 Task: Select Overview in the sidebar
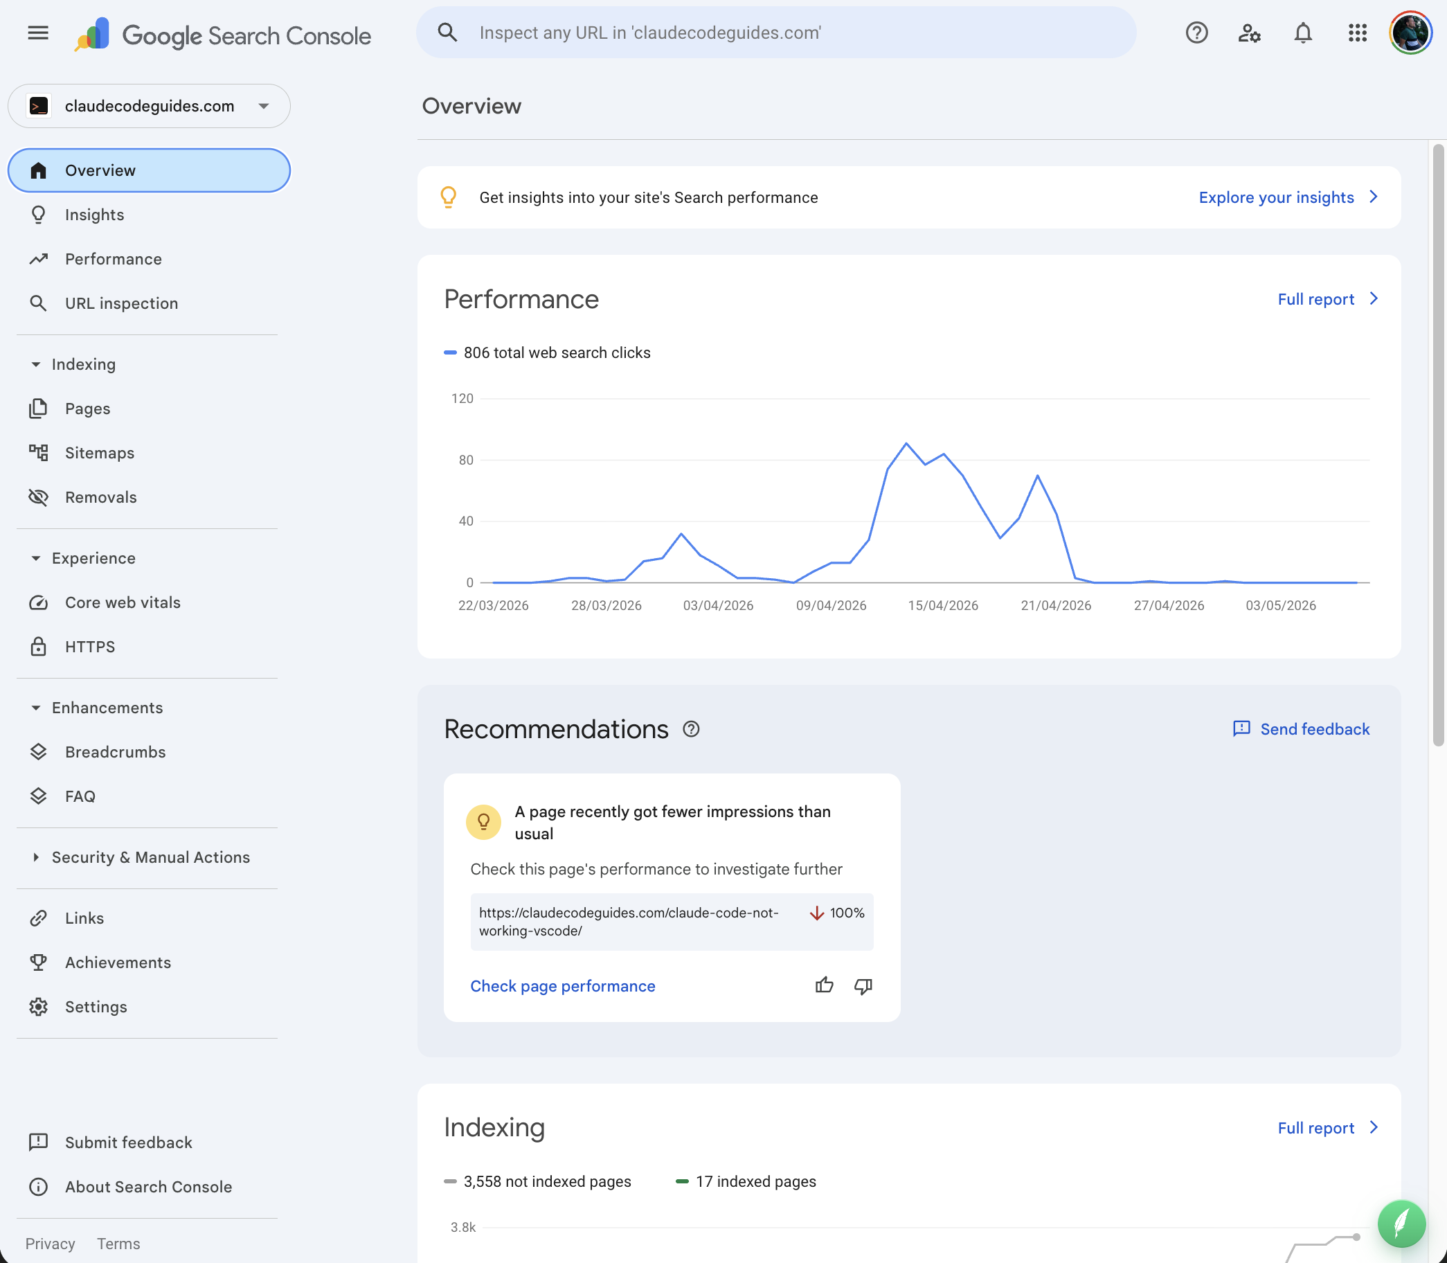pyautogui.click(x=149, y=170)
